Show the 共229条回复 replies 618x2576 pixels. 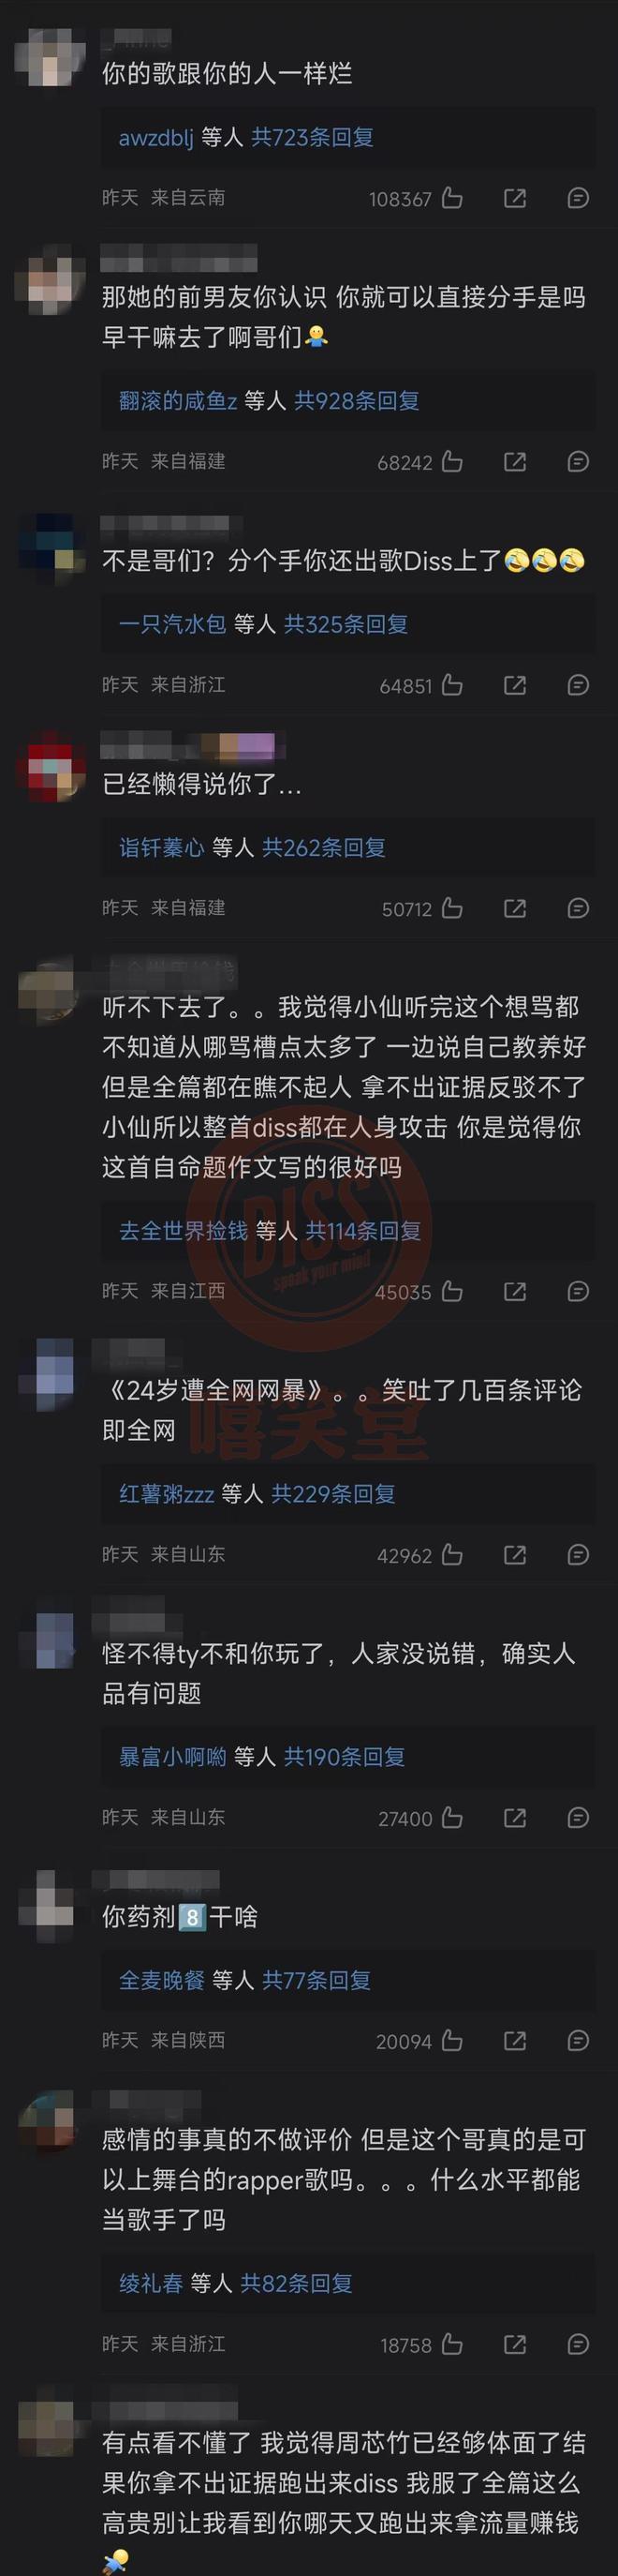(x=333, y=1494)
